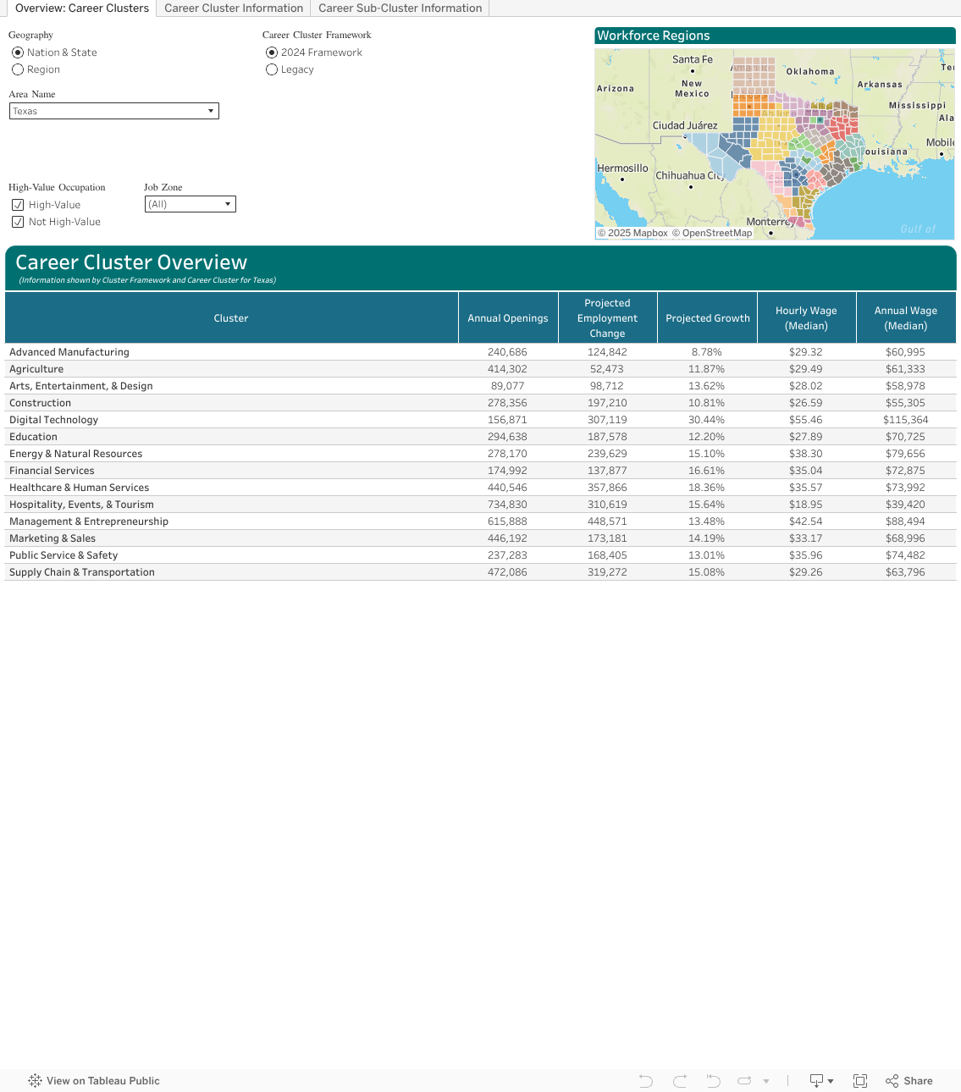
Task: Open the Area Name dropdown showing Texas
Action: (114, 111)
